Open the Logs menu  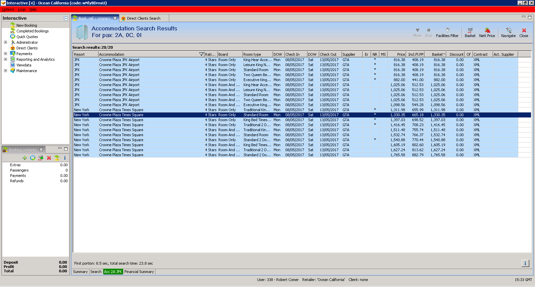tap(22, 9)
